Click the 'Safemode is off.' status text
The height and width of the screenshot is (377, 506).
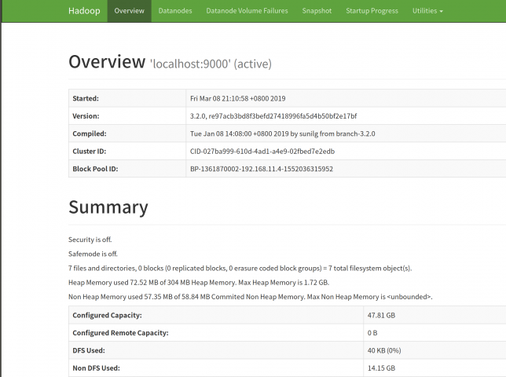click(x=93, y=253)
